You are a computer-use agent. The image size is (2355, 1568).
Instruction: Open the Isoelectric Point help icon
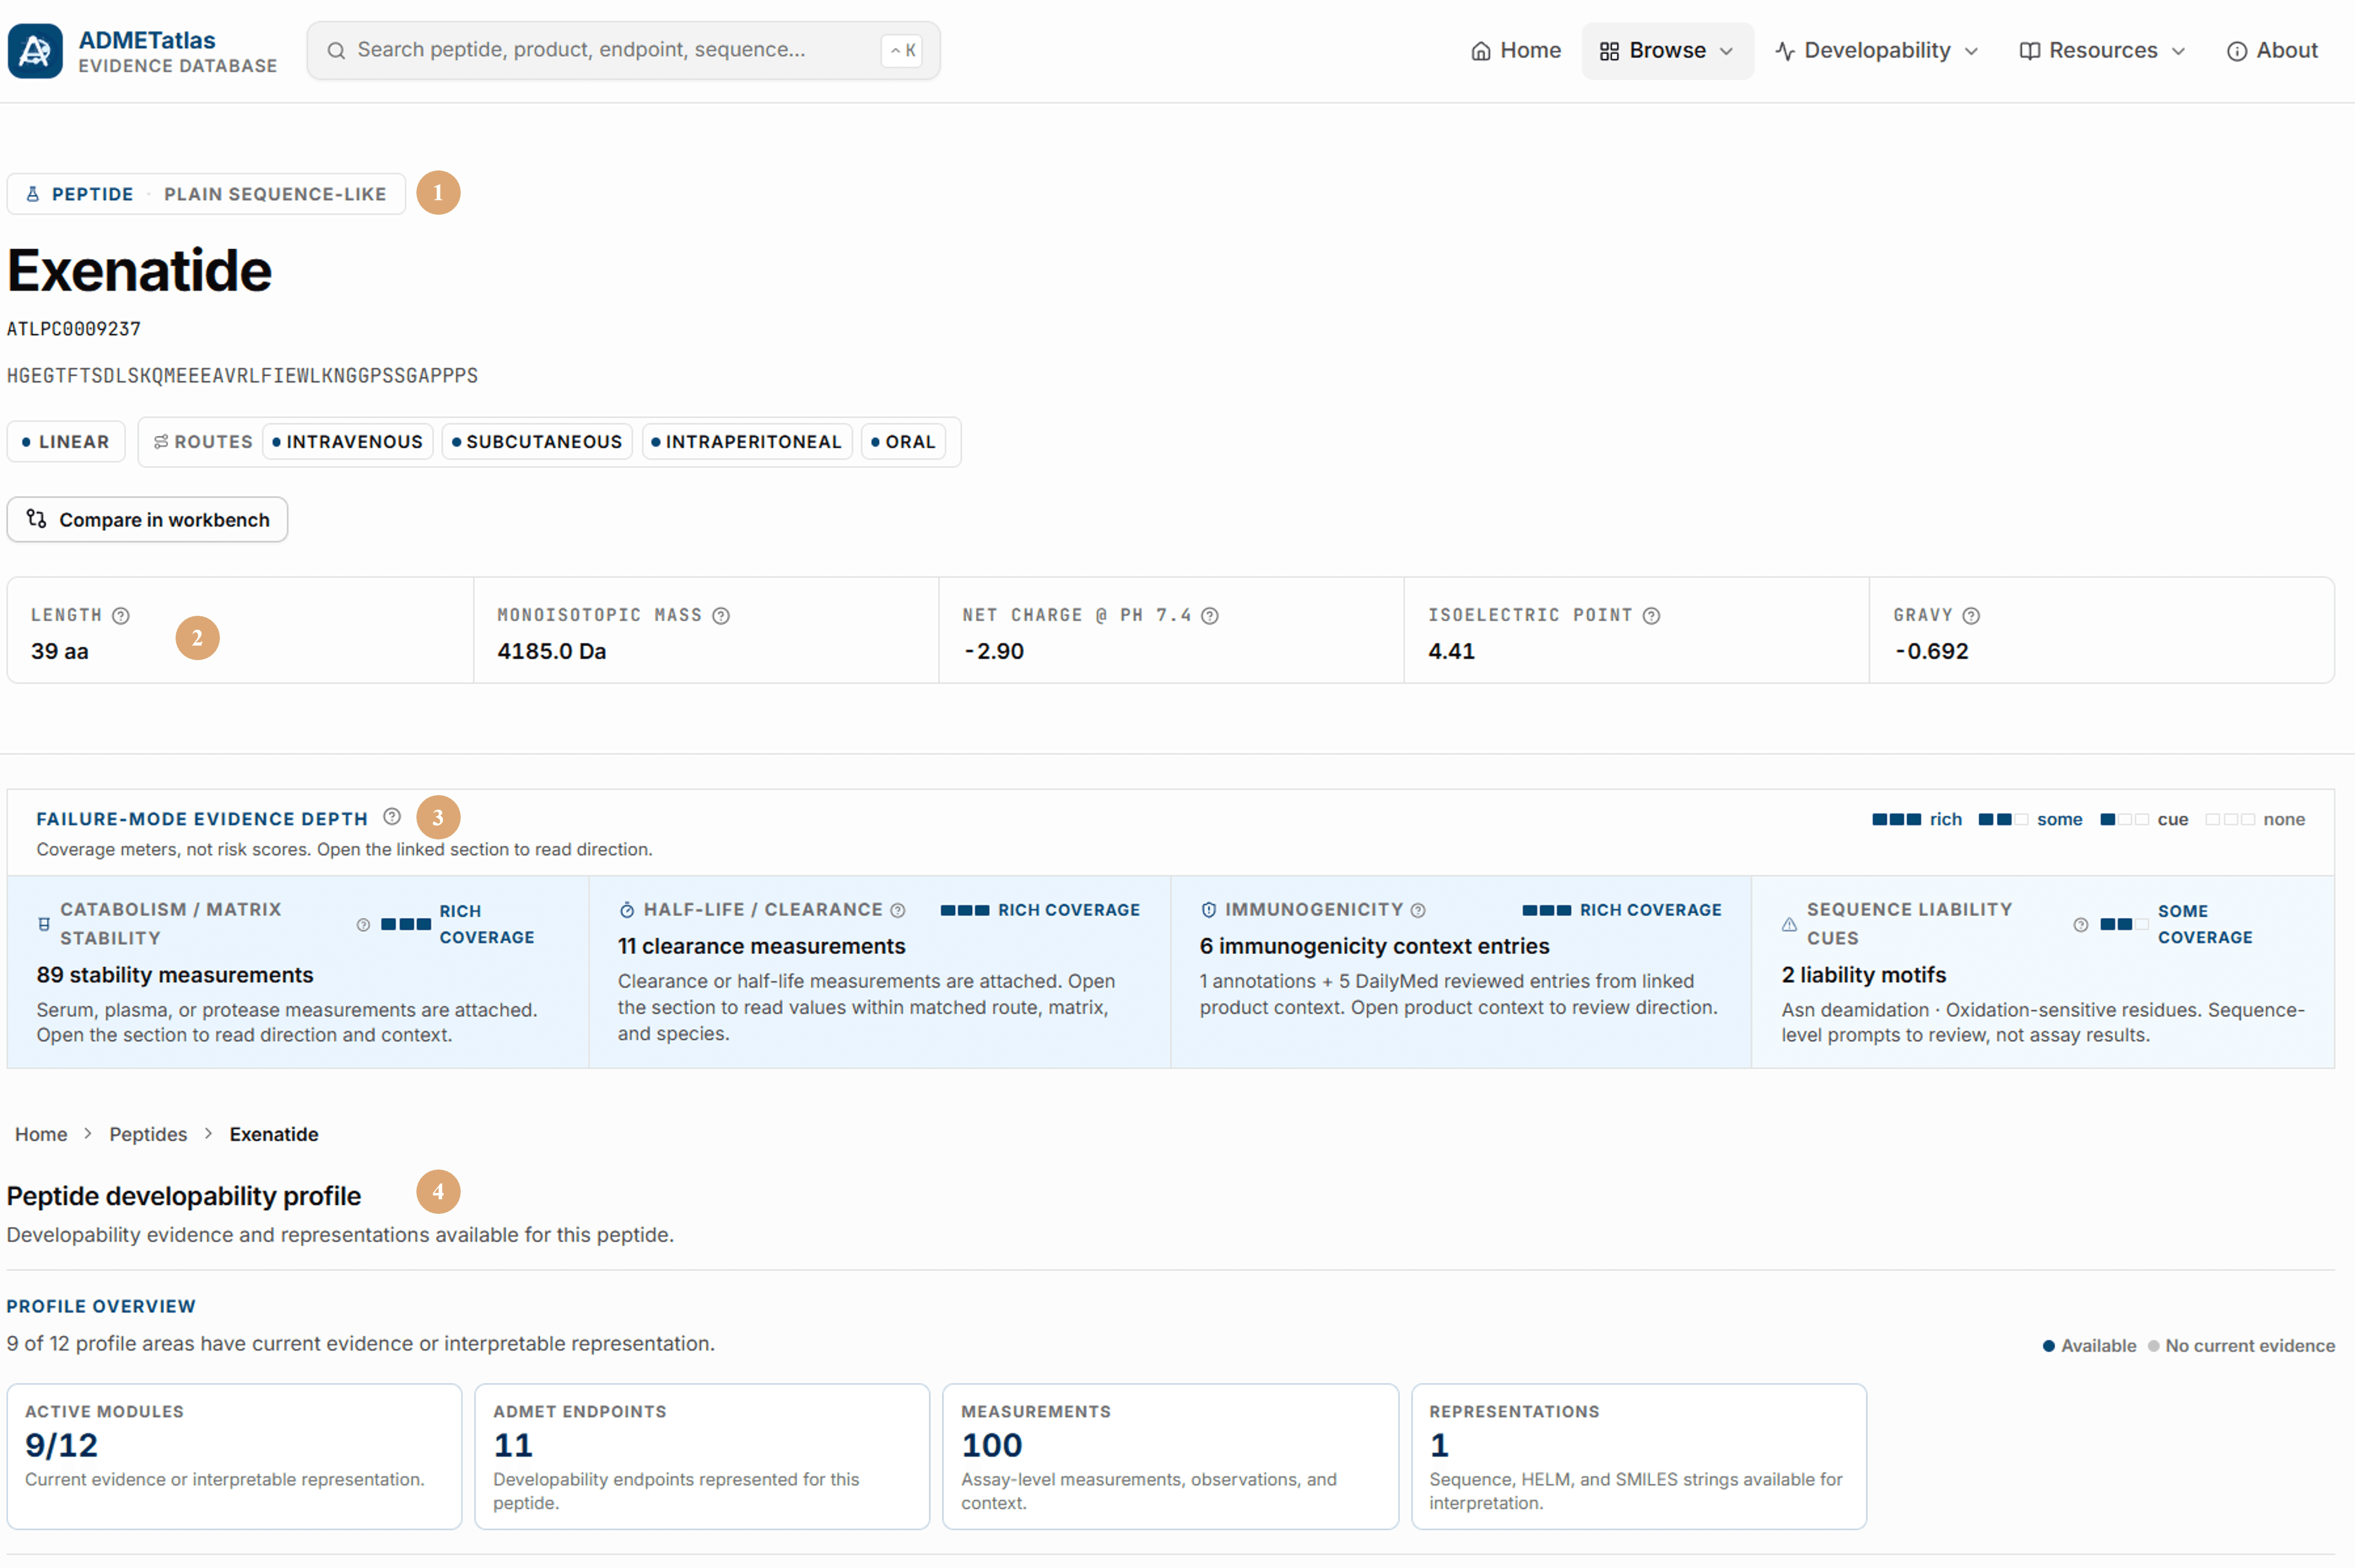point(1652,616)
